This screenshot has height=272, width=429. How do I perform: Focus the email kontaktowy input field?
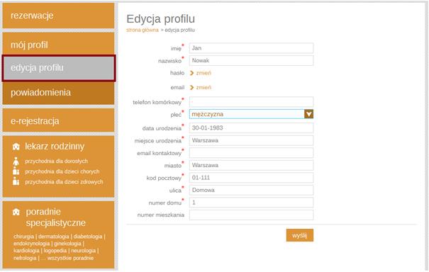pos(251,153)
